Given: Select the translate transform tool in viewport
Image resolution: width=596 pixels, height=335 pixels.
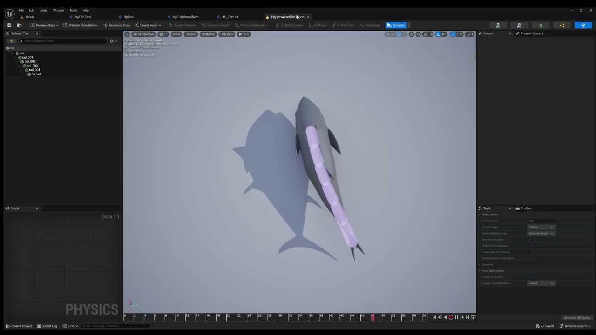Looking at the screenshot, I should coord(393,34).
